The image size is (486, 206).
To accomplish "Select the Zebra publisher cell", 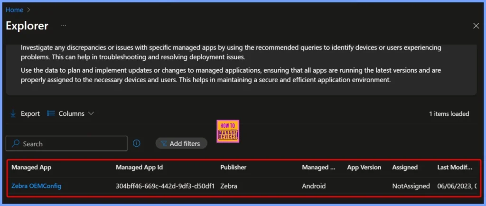I will [x=229, y=186].
